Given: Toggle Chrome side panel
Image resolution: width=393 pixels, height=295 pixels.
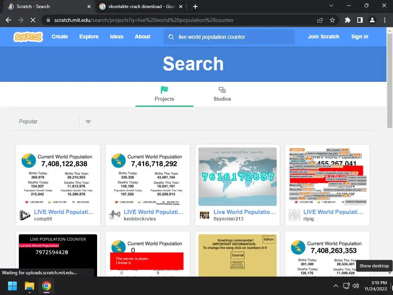Looking at the screenshot, I should click(360, 20).
